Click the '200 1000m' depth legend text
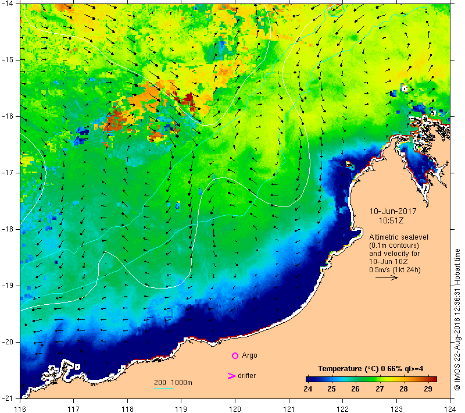Screen dimensions: 465x413 (x=173, y=383)
